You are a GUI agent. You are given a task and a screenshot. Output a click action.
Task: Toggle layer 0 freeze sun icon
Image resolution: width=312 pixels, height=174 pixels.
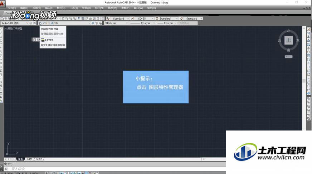[x=47, y=23]
